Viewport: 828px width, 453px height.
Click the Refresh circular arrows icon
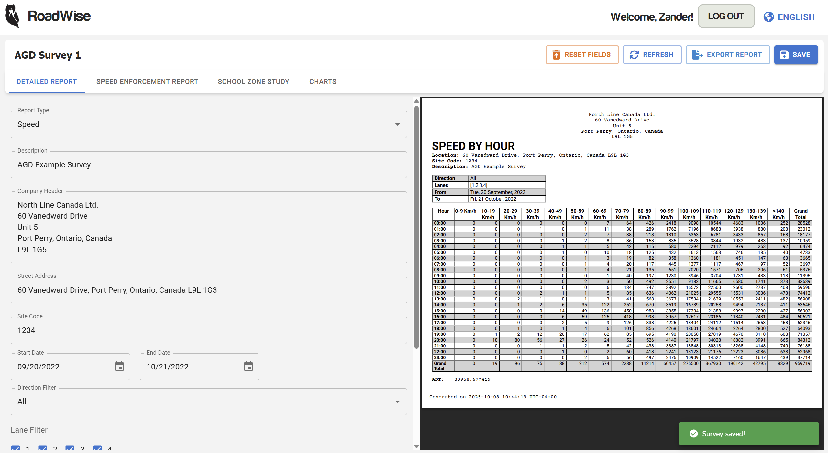coord(634,55)
